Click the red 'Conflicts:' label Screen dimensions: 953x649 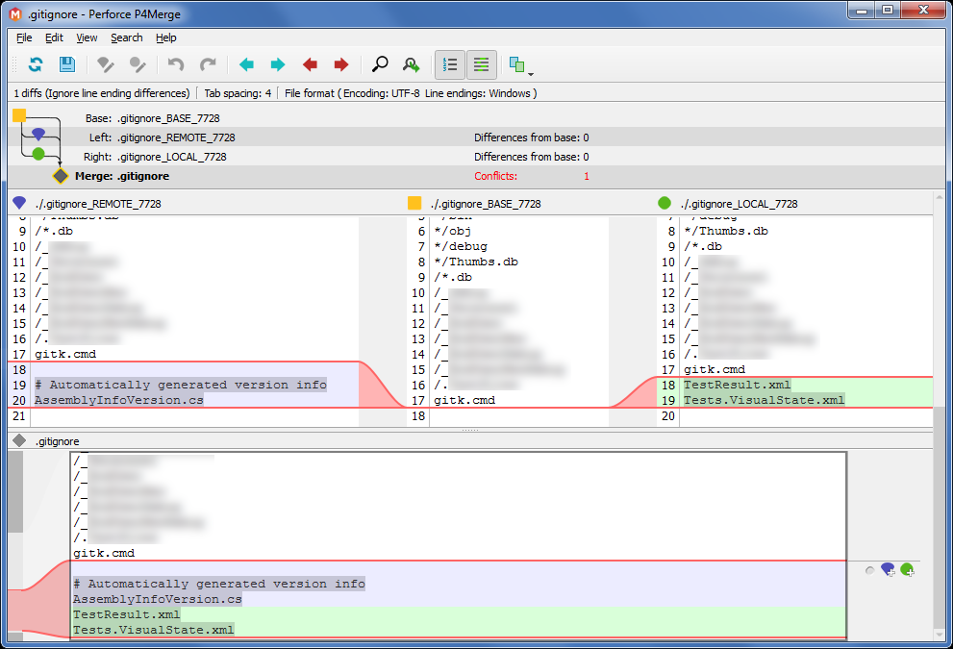[x=495, y=176]
